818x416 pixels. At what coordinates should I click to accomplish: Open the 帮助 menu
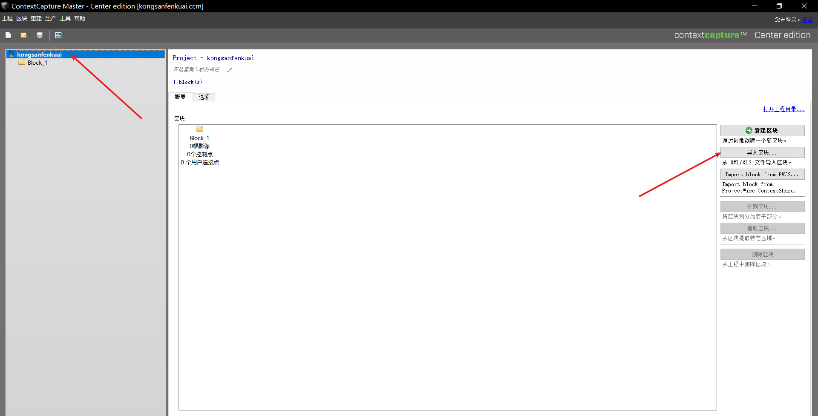(x=80, y=18)
